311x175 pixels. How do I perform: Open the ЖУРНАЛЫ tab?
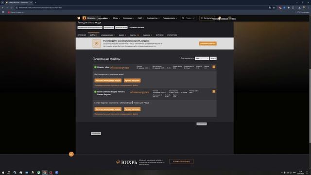tap(160, 35)
